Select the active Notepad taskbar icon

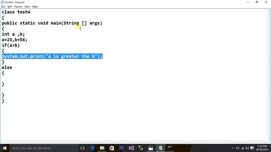[x=160, y=148]
